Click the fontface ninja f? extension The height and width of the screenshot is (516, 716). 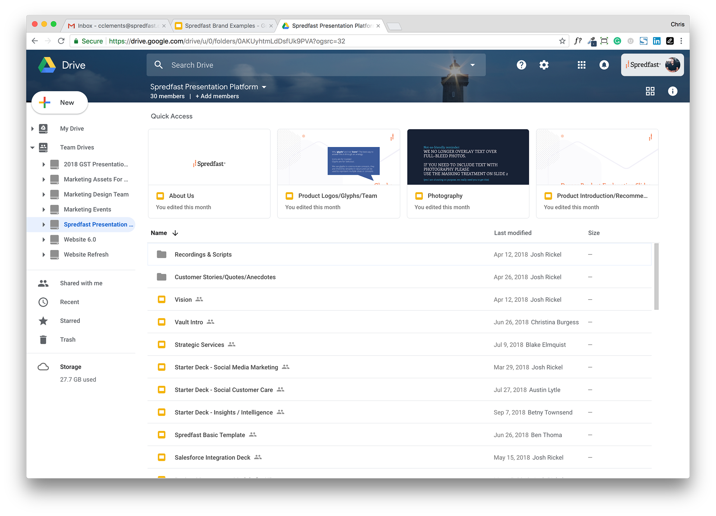click(578, 41)
